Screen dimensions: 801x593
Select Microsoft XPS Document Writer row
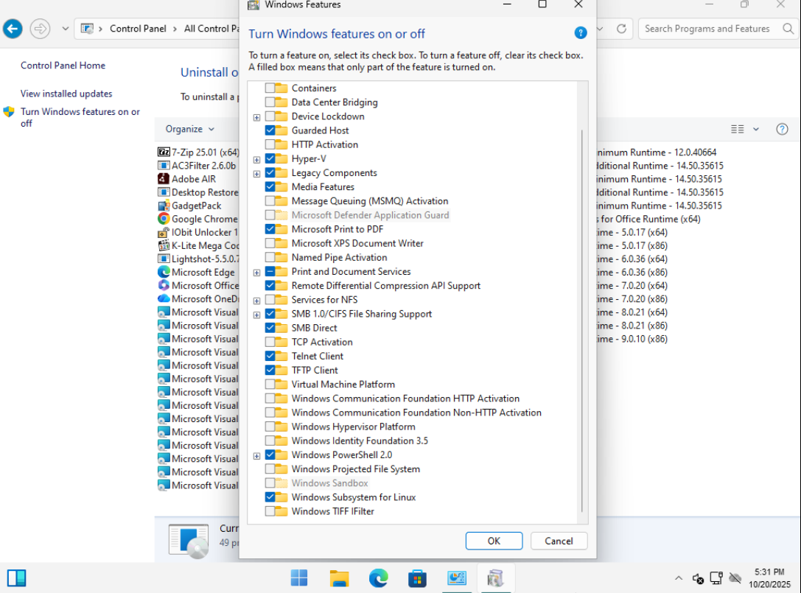coord(357,243)
